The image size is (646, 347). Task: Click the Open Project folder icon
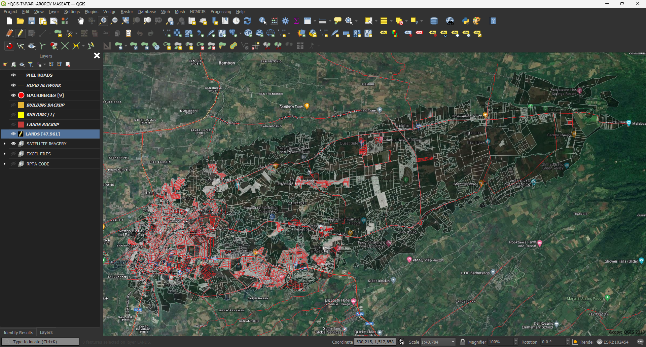tap(20, 21)
